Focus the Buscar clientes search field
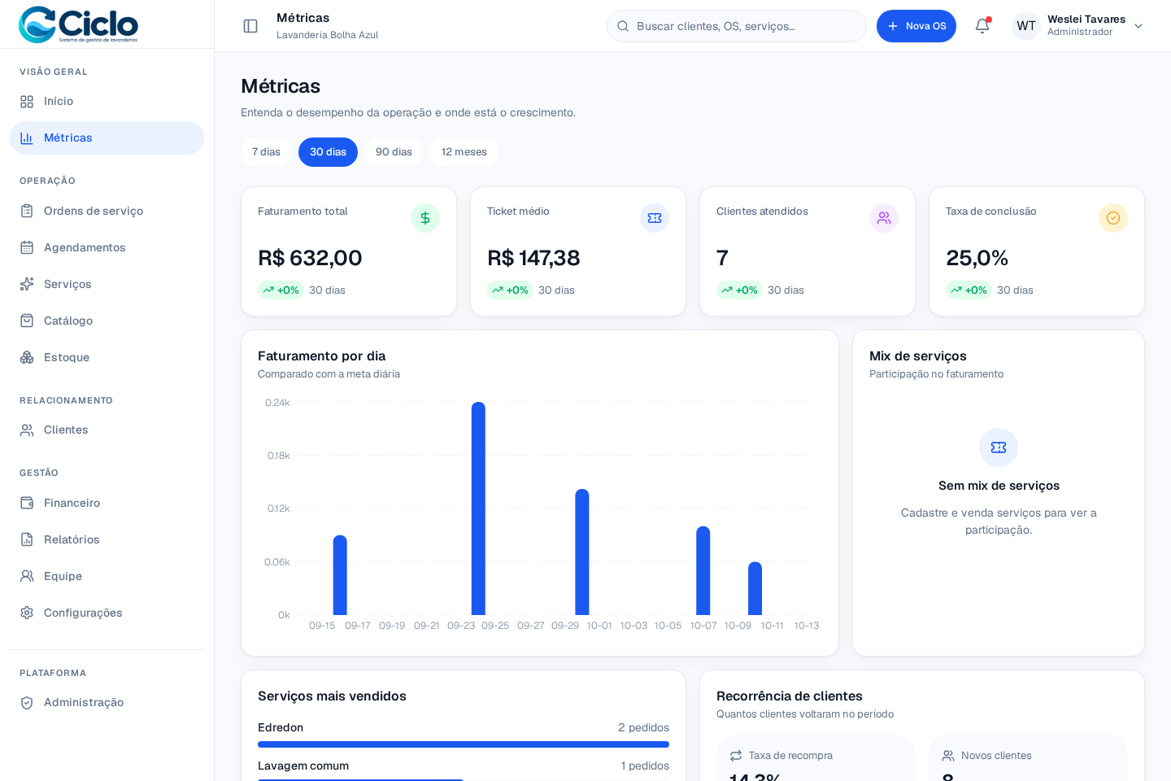Viewport: 1171px width, 781px height. point(737,26)
